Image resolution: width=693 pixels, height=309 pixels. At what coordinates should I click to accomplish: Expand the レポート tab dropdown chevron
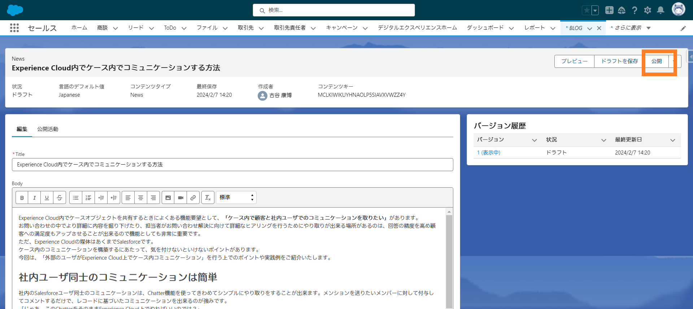[553, 28]
